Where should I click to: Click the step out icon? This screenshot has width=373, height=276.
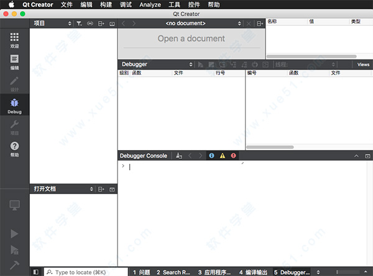tap(244, 65)
